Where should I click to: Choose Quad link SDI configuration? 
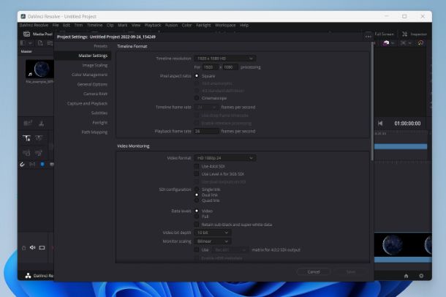click(x=197, y=200)
